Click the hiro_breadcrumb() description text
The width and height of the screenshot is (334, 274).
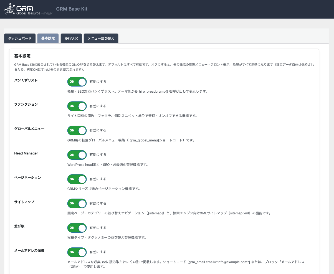coord(137,91)
